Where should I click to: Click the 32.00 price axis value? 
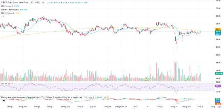(218, 8)
